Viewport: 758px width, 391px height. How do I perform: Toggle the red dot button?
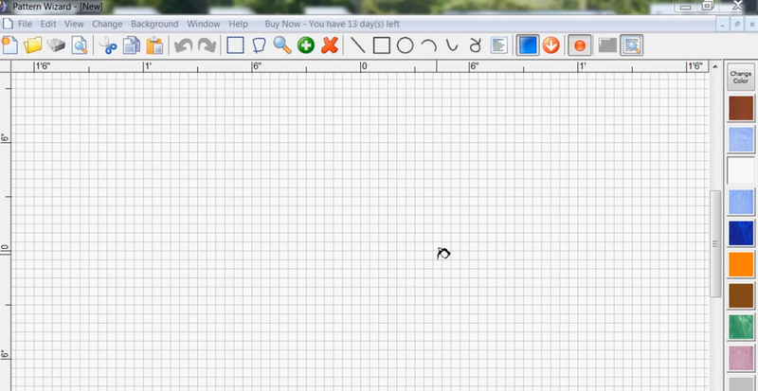pyautogui.click(x=579, y=45)
